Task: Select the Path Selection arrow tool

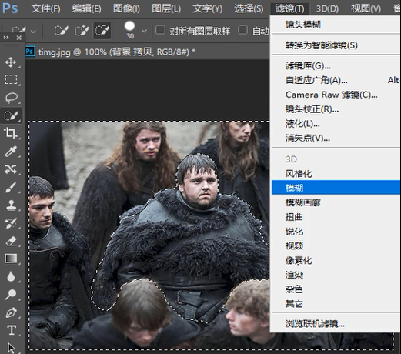Action: [12, 348]
